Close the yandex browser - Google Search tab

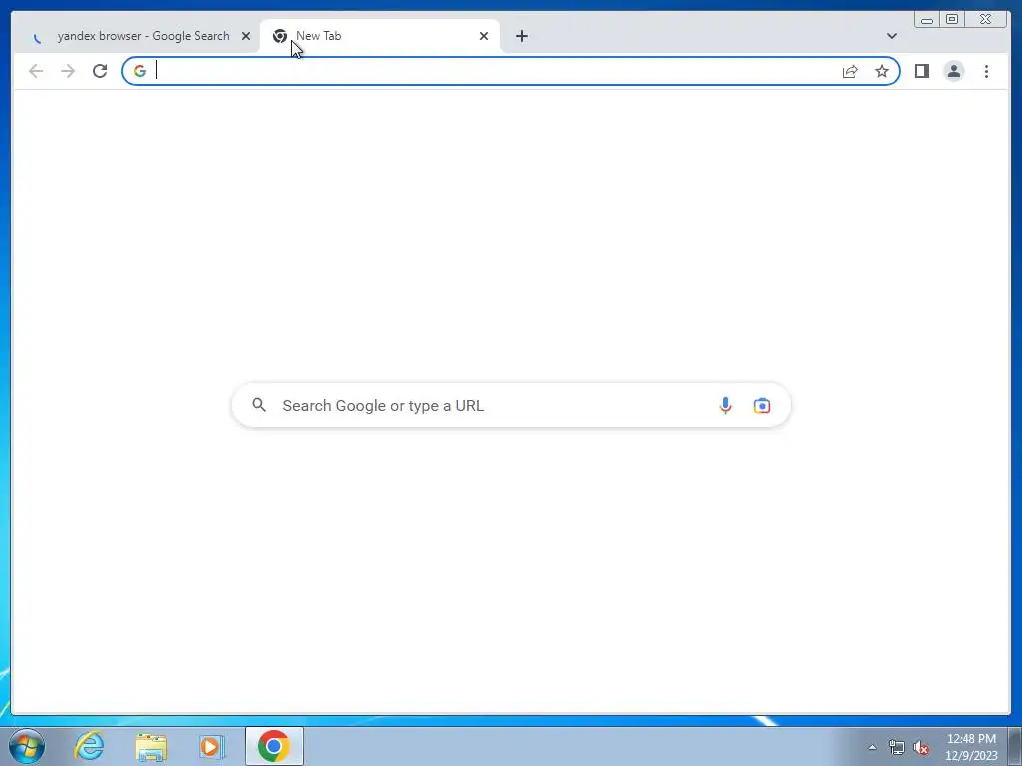pyautogui.click(x=246, y=36)
